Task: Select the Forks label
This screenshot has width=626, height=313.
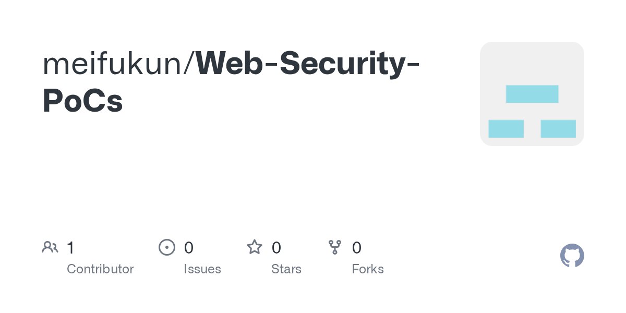Action: 368,269
